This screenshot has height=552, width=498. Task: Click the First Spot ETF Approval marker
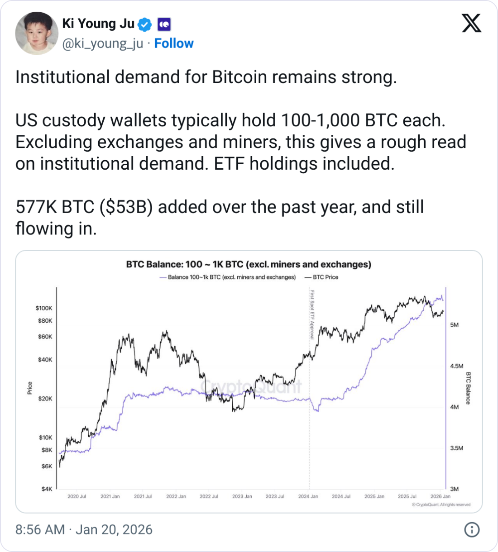pos(312,314)
